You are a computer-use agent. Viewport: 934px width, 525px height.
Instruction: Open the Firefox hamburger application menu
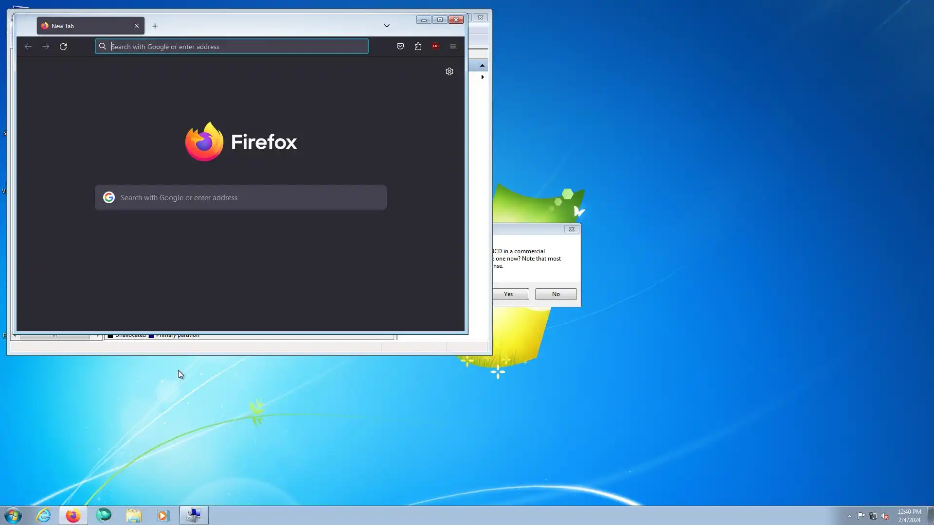[x=453, y=47]
